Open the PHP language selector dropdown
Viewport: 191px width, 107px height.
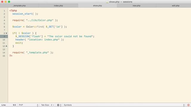(29, 105)
